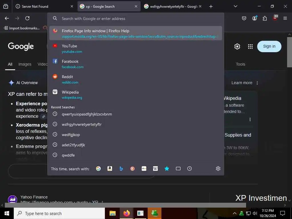
Task: Open search settings gear in dropdown
Action: [218, 169]
